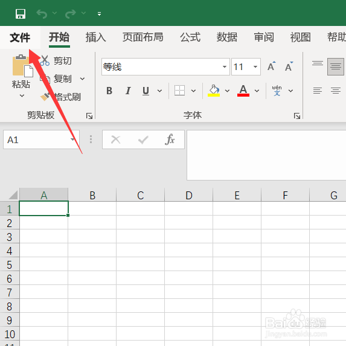The image size is (346, 346).
Task: Open the Name Box dropdown arrow
Action: coord(72,139)
